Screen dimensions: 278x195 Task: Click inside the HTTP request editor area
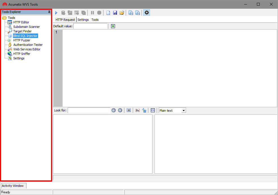tap(169, 68)
